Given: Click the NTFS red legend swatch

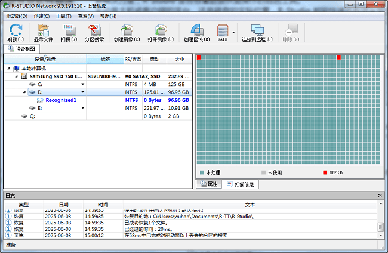Looking at the screenshot, I should point(325,172).
